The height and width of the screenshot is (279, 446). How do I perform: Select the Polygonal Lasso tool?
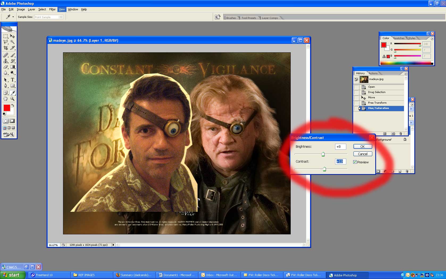6,42
